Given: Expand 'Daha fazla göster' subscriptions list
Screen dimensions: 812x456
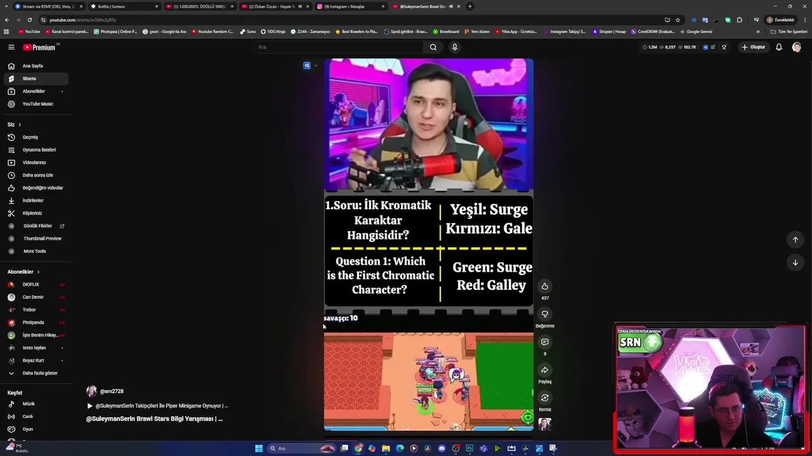Looking at the screenshot, I should pyautogui.click(x=36, y=373).
